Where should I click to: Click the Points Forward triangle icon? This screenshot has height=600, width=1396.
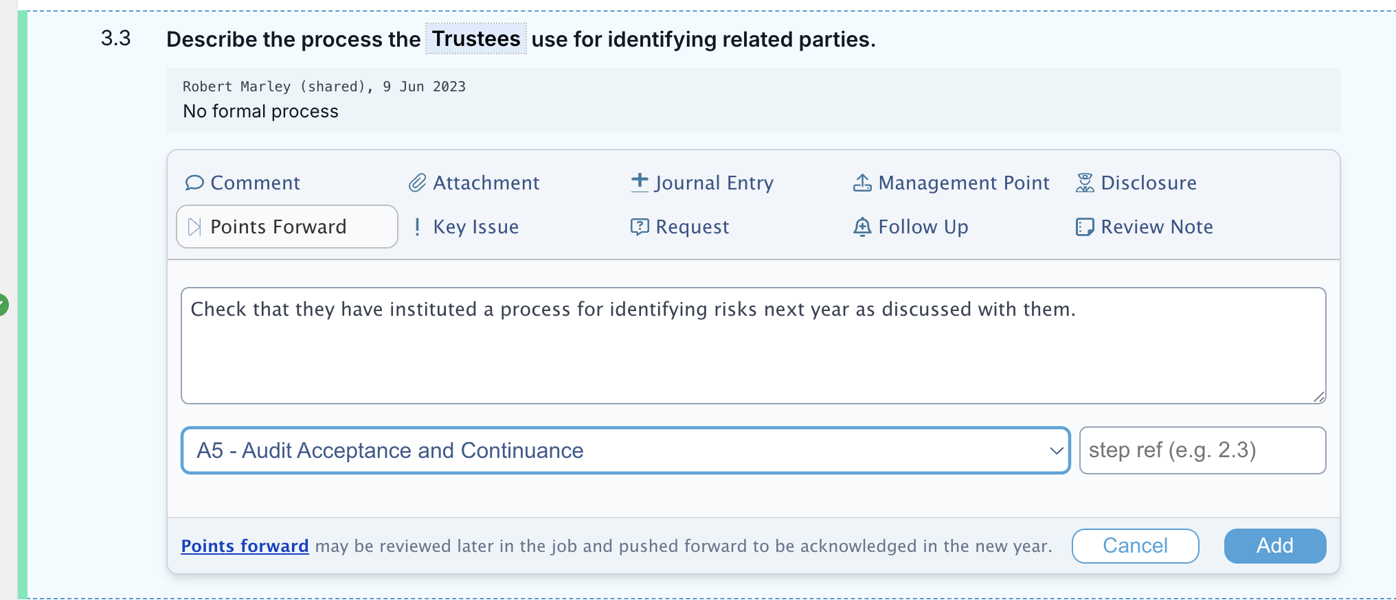point(194,227)
